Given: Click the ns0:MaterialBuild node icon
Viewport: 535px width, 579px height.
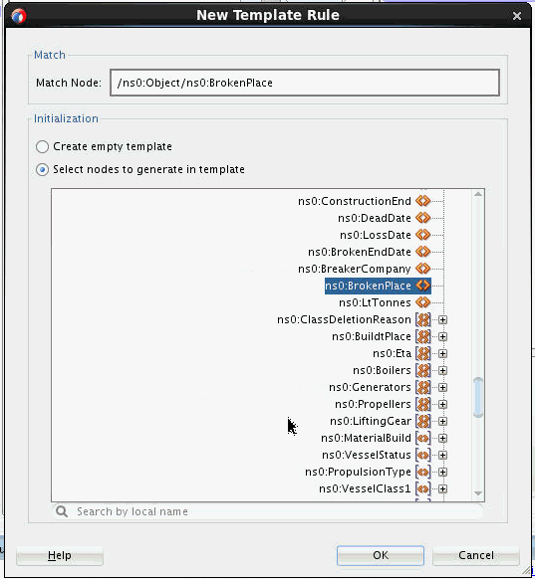Looking at the screenshot, I should click(423, 439).
